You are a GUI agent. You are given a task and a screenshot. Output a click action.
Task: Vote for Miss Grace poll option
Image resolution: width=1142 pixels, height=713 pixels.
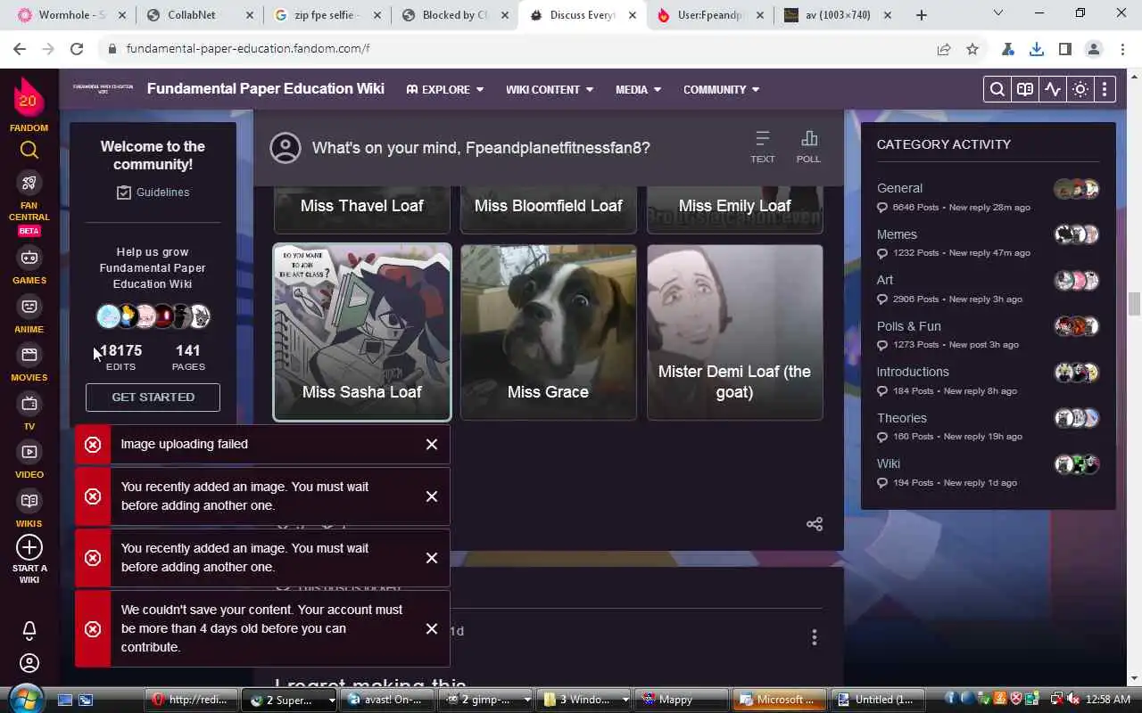pos(548,332)
